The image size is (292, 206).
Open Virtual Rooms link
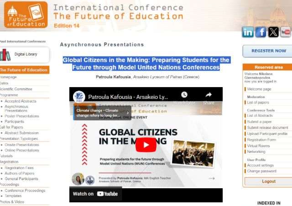coord(258,146)
